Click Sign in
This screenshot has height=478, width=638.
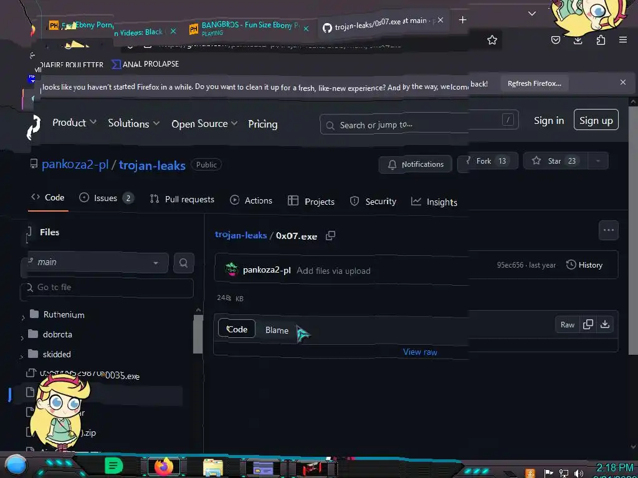[x=549, y=121]
